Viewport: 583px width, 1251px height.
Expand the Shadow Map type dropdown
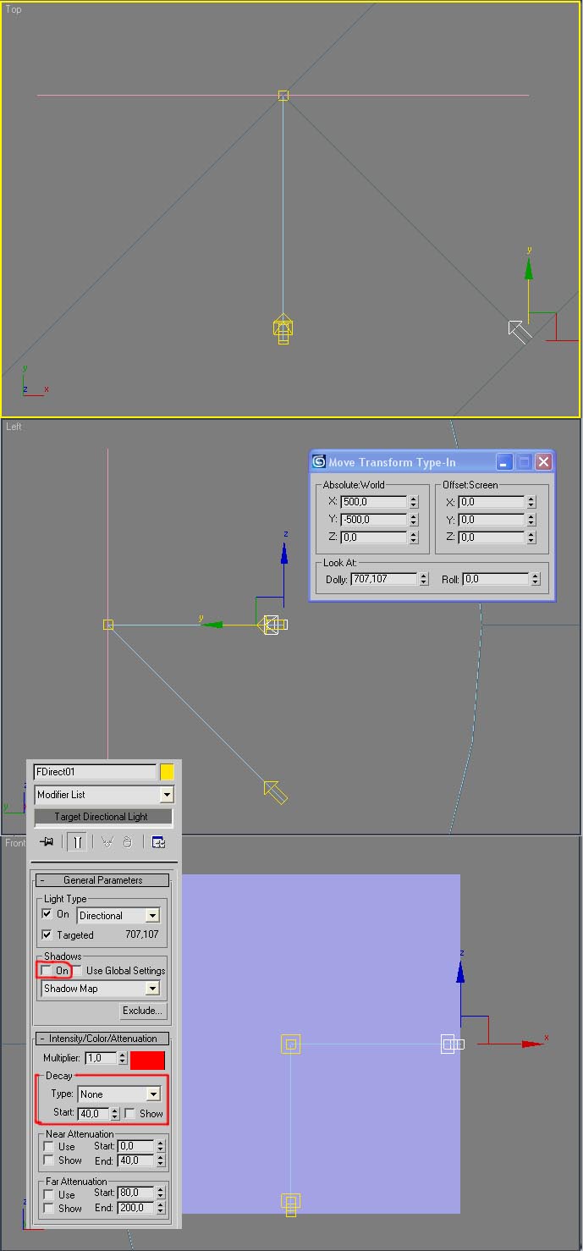(x=152, y=989)
